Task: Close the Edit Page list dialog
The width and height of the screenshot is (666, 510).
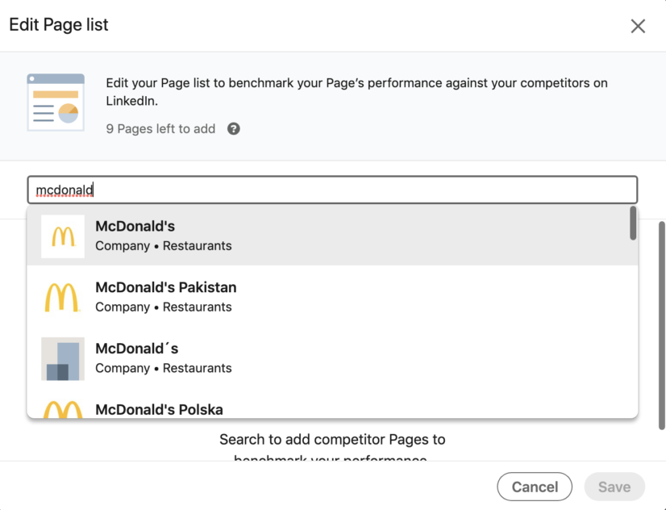Action: 638,27
